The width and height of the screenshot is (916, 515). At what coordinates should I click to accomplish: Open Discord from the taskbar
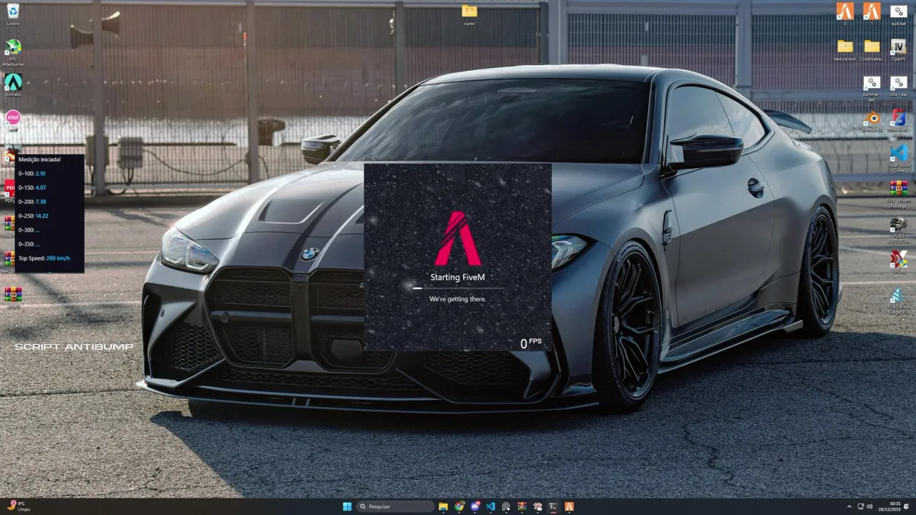coord(475,506)
